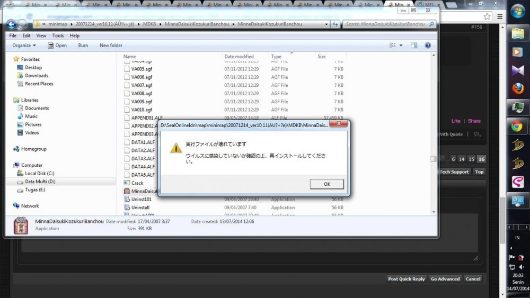
Task: Select Downloads under Favorites
Action: click(36, 76)
